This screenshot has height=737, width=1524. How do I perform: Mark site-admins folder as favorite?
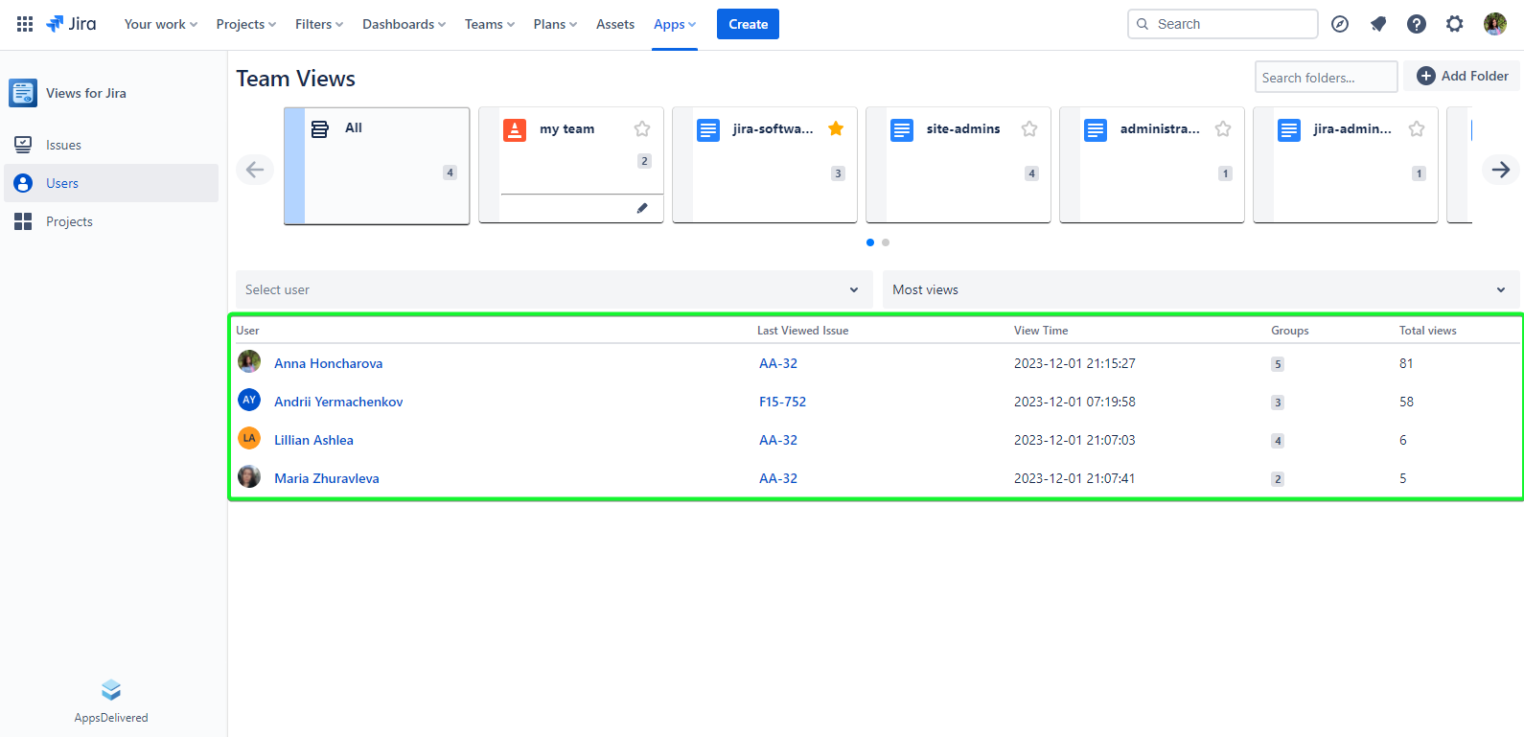coord(1029,128)
